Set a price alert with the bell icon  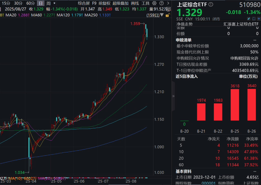(x=253, y=19)
